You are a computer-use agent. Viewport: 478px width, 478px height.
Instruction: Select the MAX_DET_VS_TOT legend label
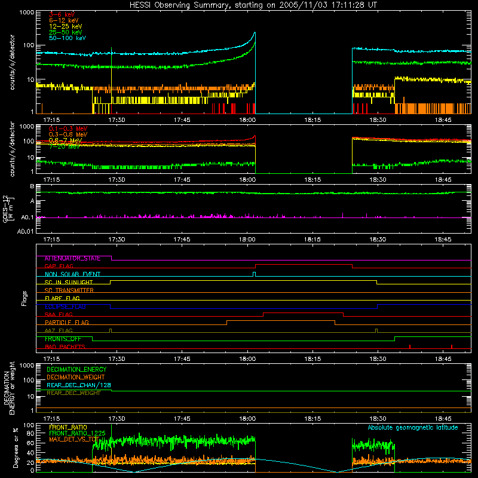point(74,439)
